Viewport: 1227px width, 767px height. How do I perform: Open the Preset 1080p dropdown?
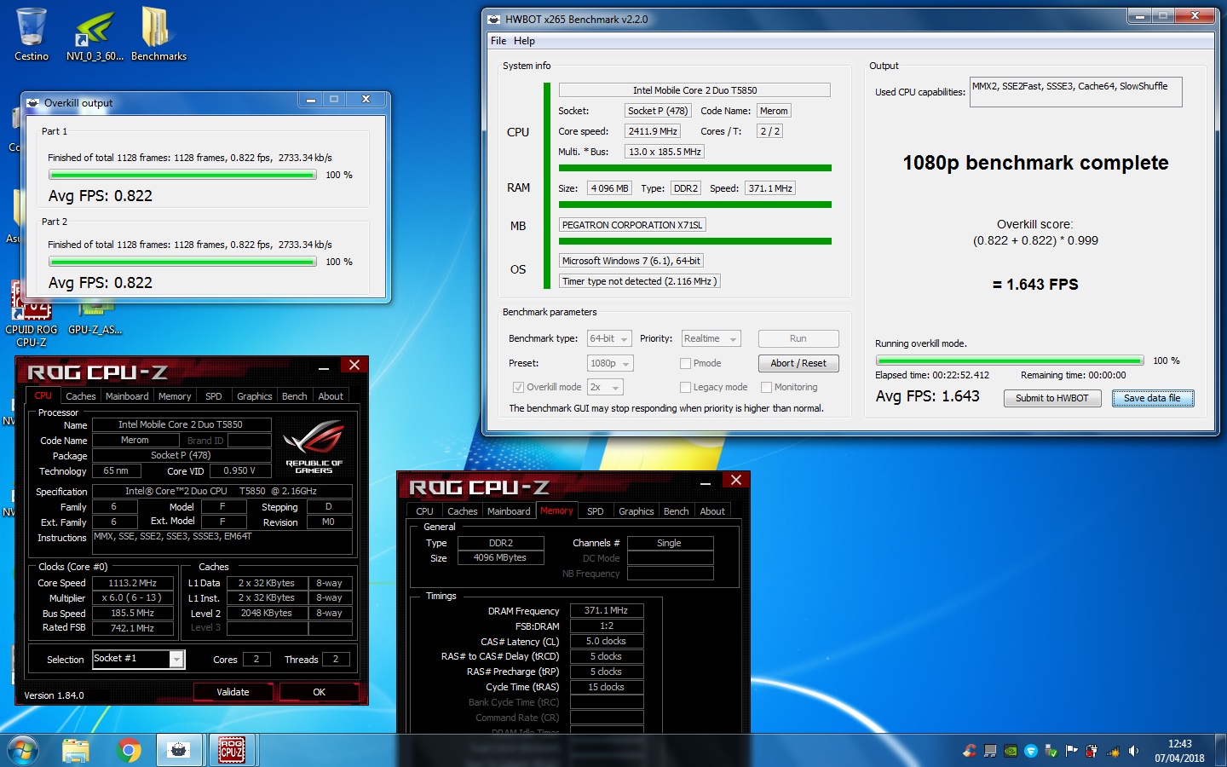coord(610,363)
